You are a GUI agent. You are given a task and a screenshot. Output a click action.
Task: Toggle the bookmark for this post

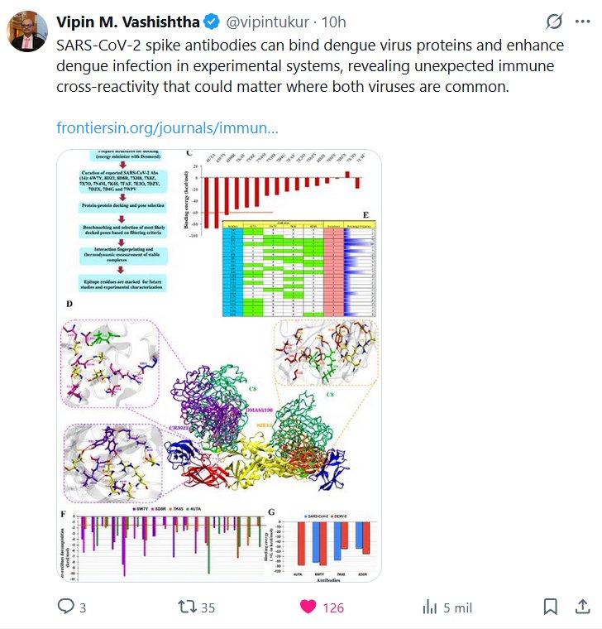coord(550,607)
